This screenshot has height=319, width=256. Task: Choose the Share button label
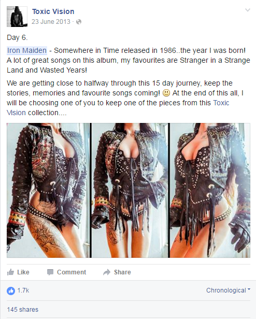click(x=122, y=272)
